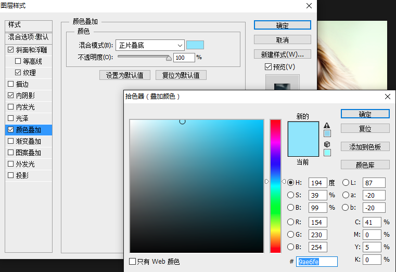Click the 添加到色板 button
Viewport: 396px width, 272px height.
pyautogui.click(x=365, y=147)
